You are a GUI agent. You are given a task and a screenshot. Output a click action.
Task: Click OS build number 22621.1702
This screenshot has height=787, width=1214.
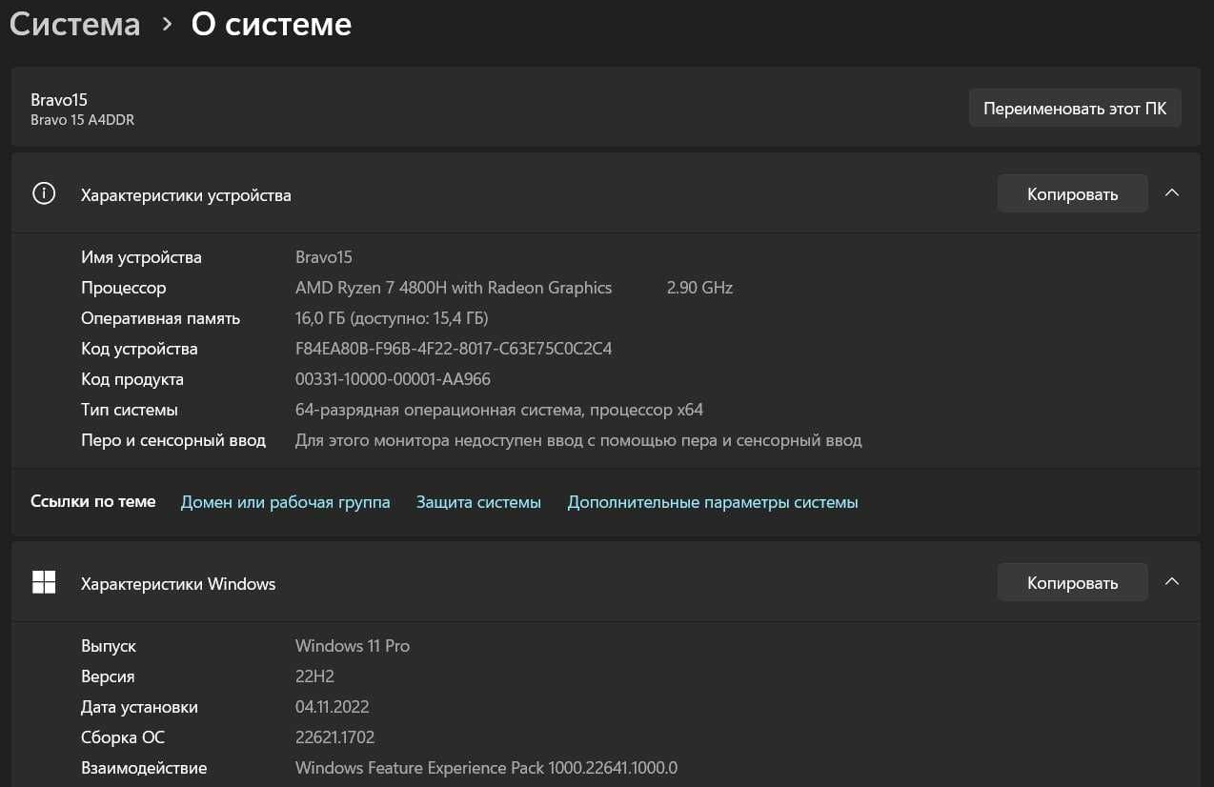click(x=334, y=737)
